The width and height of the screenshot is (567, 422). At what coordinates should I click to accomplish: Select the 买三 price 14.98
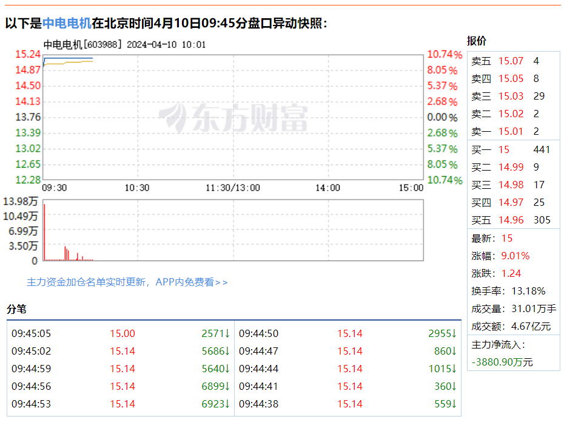511,185
